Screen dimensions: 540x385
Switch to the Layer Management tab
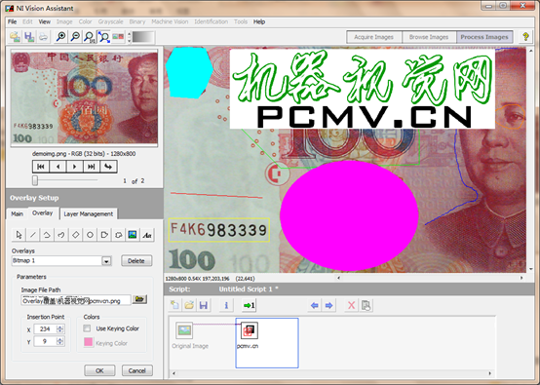(88, 213)
